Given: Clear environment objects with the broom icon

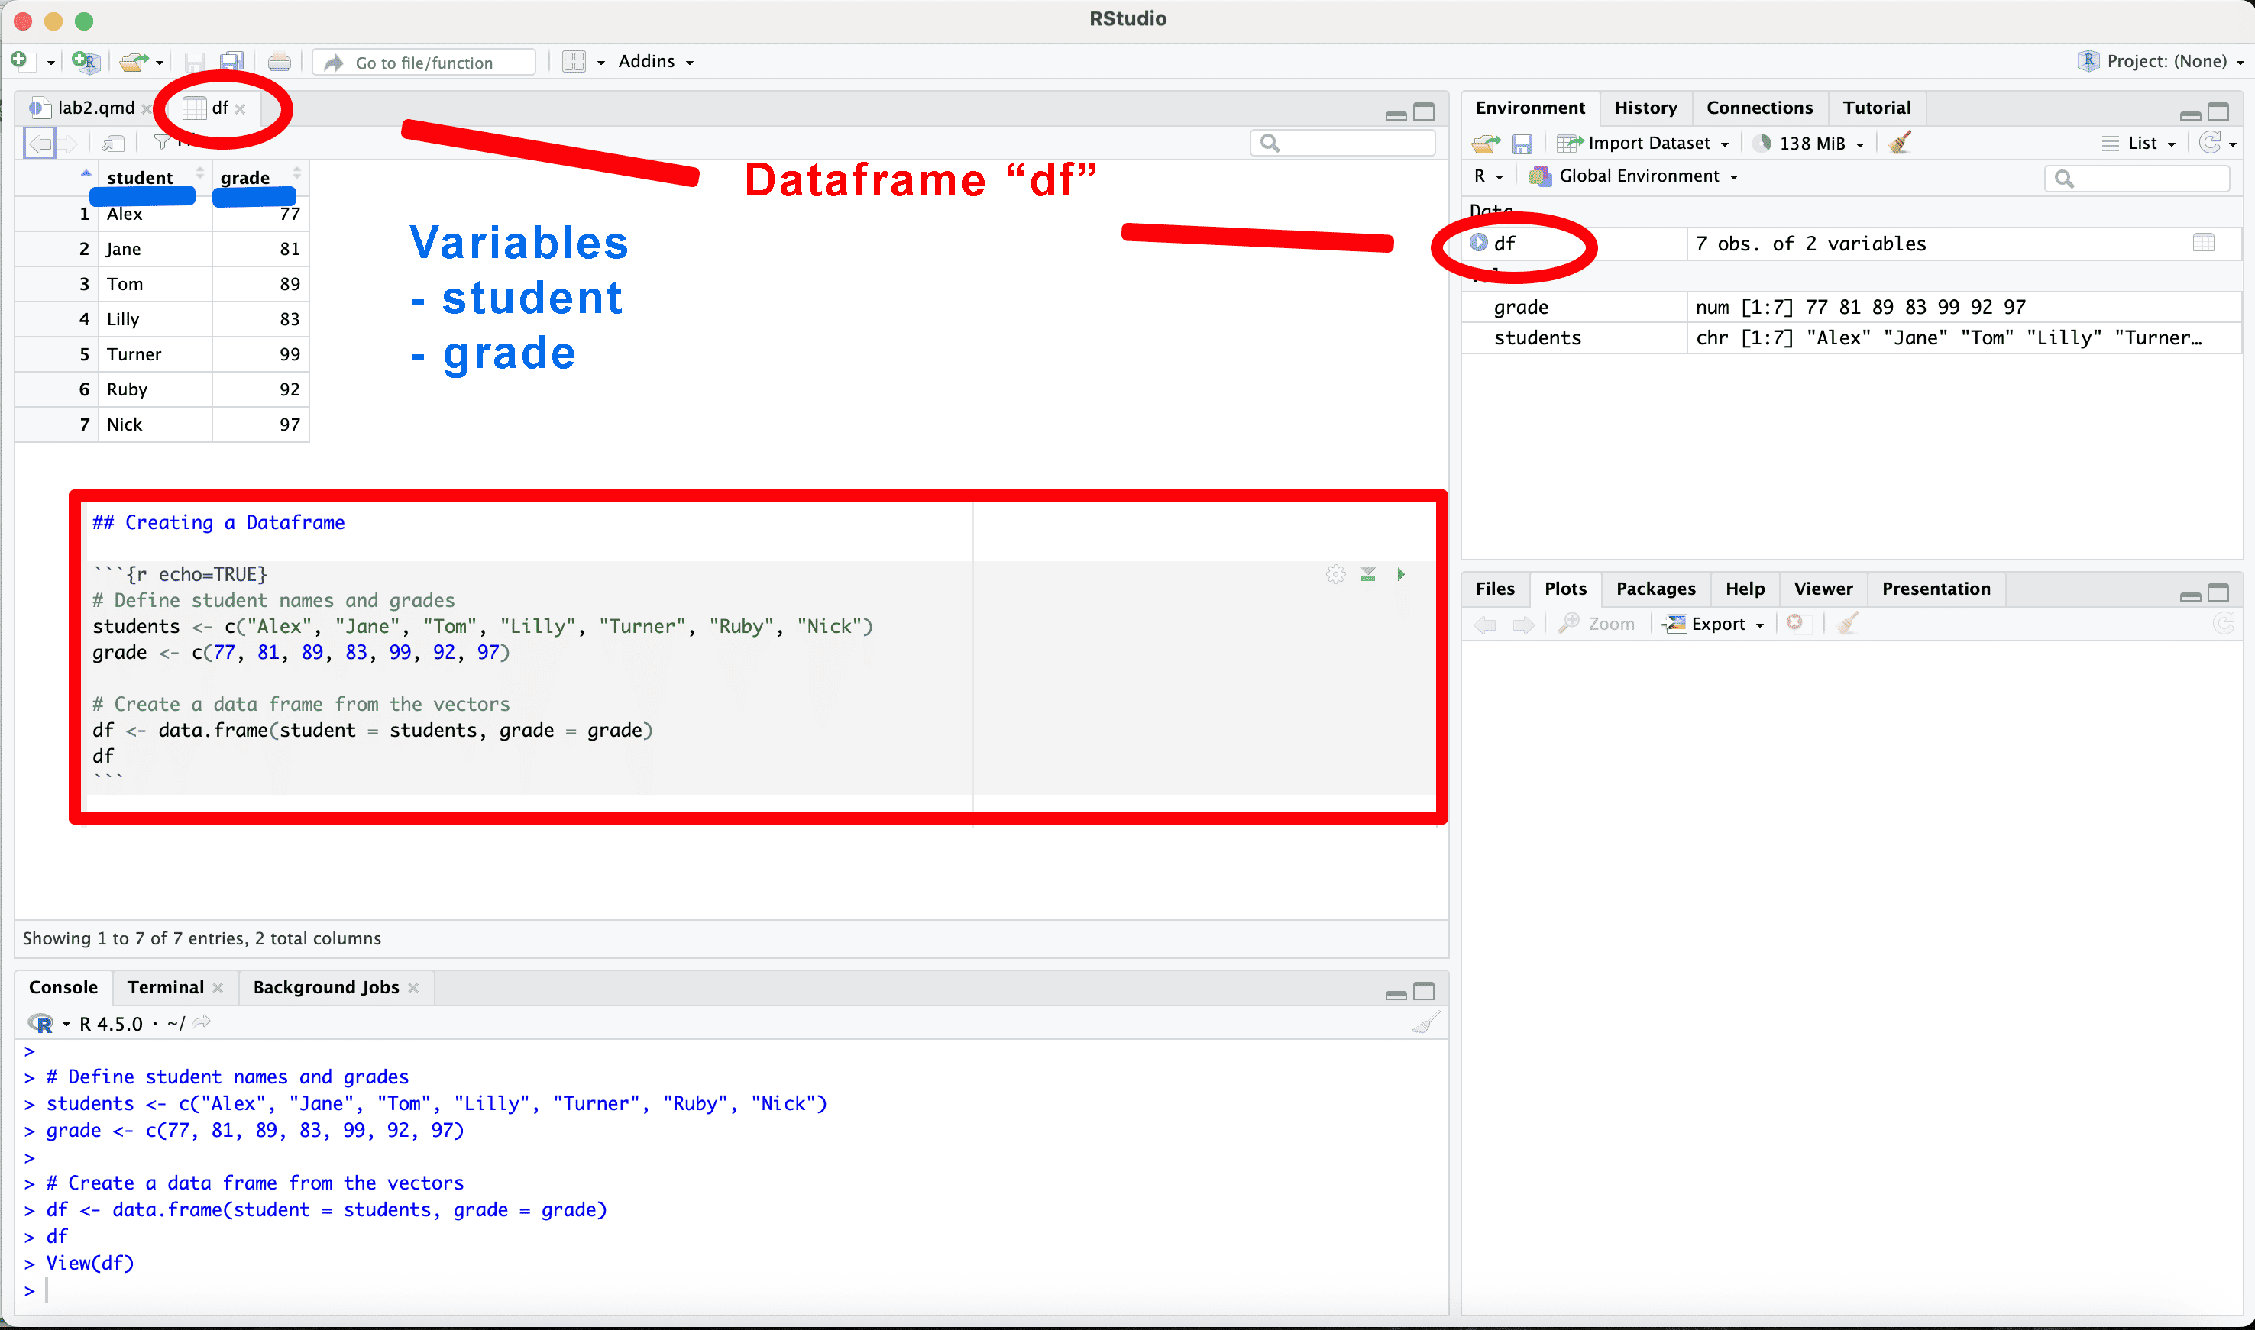Looking at the screenshot, I should (x=1899, y=143).
